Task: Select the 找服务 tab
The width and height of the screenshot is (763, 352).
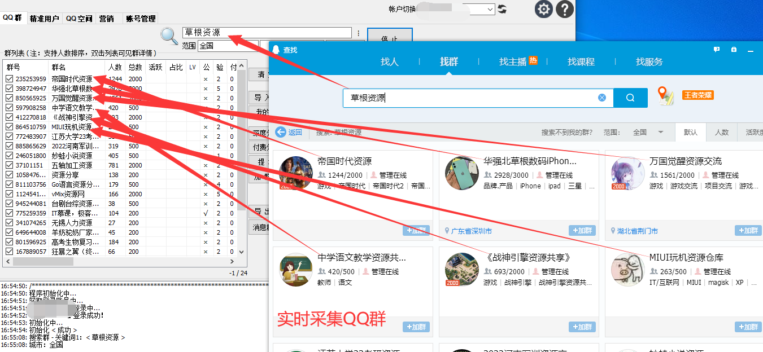Action: tap(649, 61)
